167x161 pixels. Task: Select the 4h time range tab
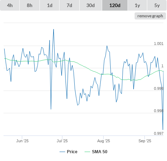pyautogui.click(x=10, y=5)
